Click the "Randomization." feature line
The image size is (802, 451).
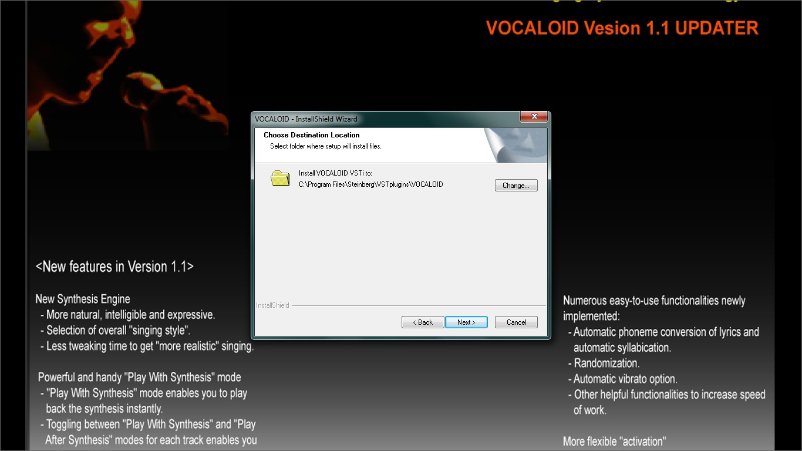606,363
